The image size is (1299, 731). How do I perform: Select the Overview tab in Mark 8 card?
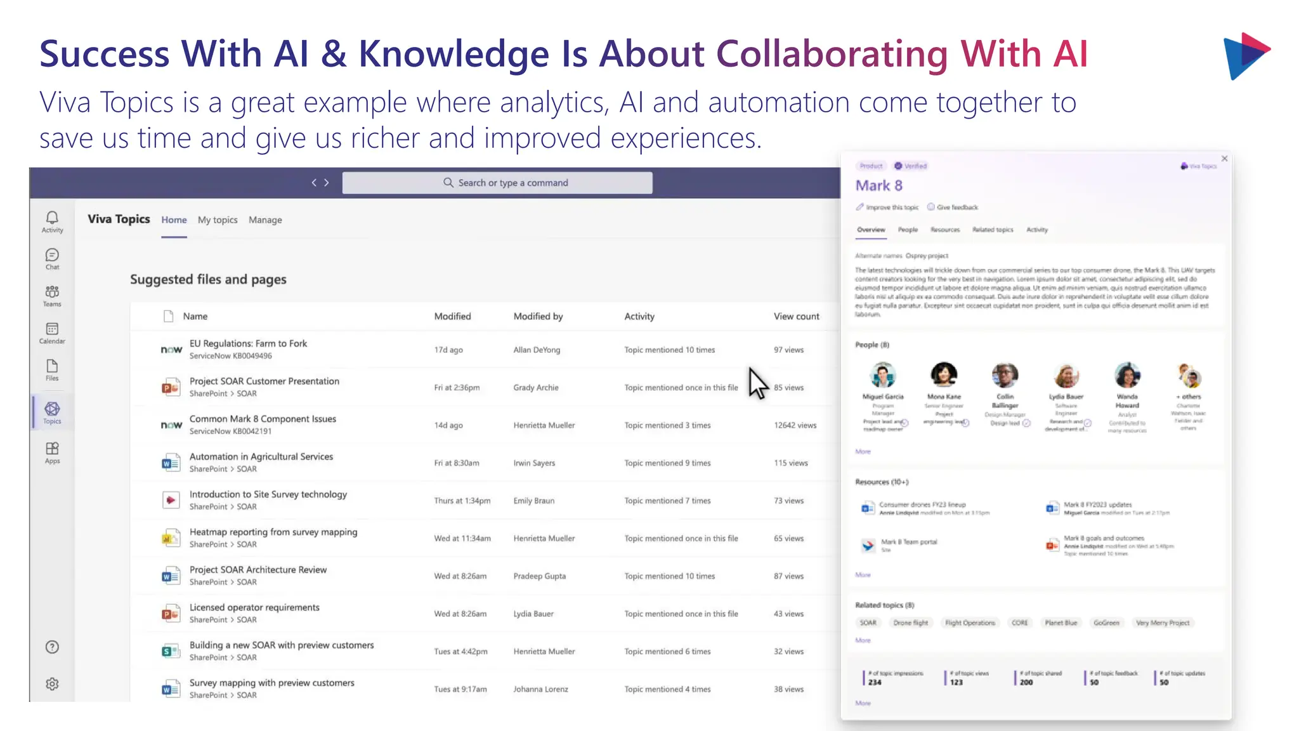(x=871, y=230)
